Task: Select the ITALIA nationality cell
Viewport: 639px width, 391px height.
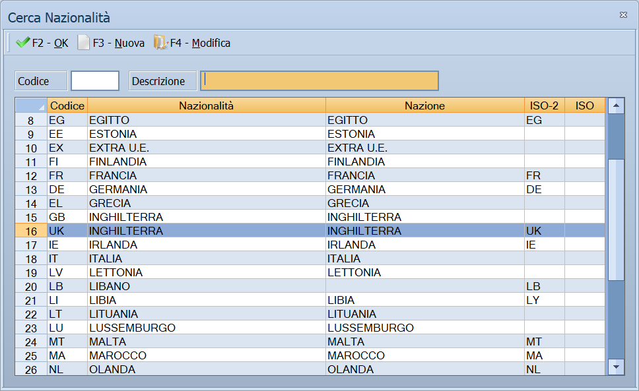Action: click(x=207, y=258)
